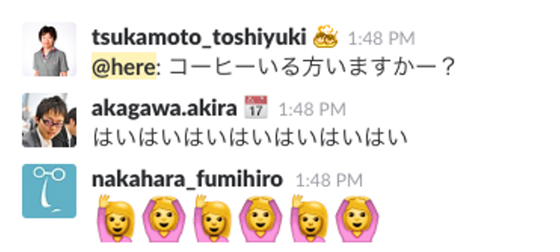Viewport: 560px width, 252px height.
Task: Click the calendar status emoji beside akagawa.akira
Action: point(255,107)
